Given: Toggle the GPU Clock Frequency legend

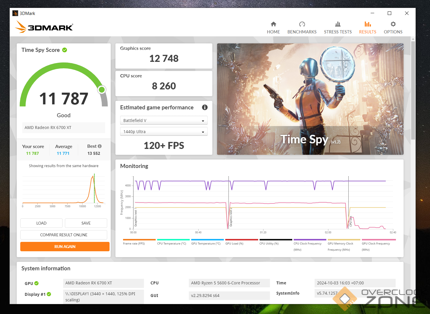Looking at the screenshot, I should 379,245.
